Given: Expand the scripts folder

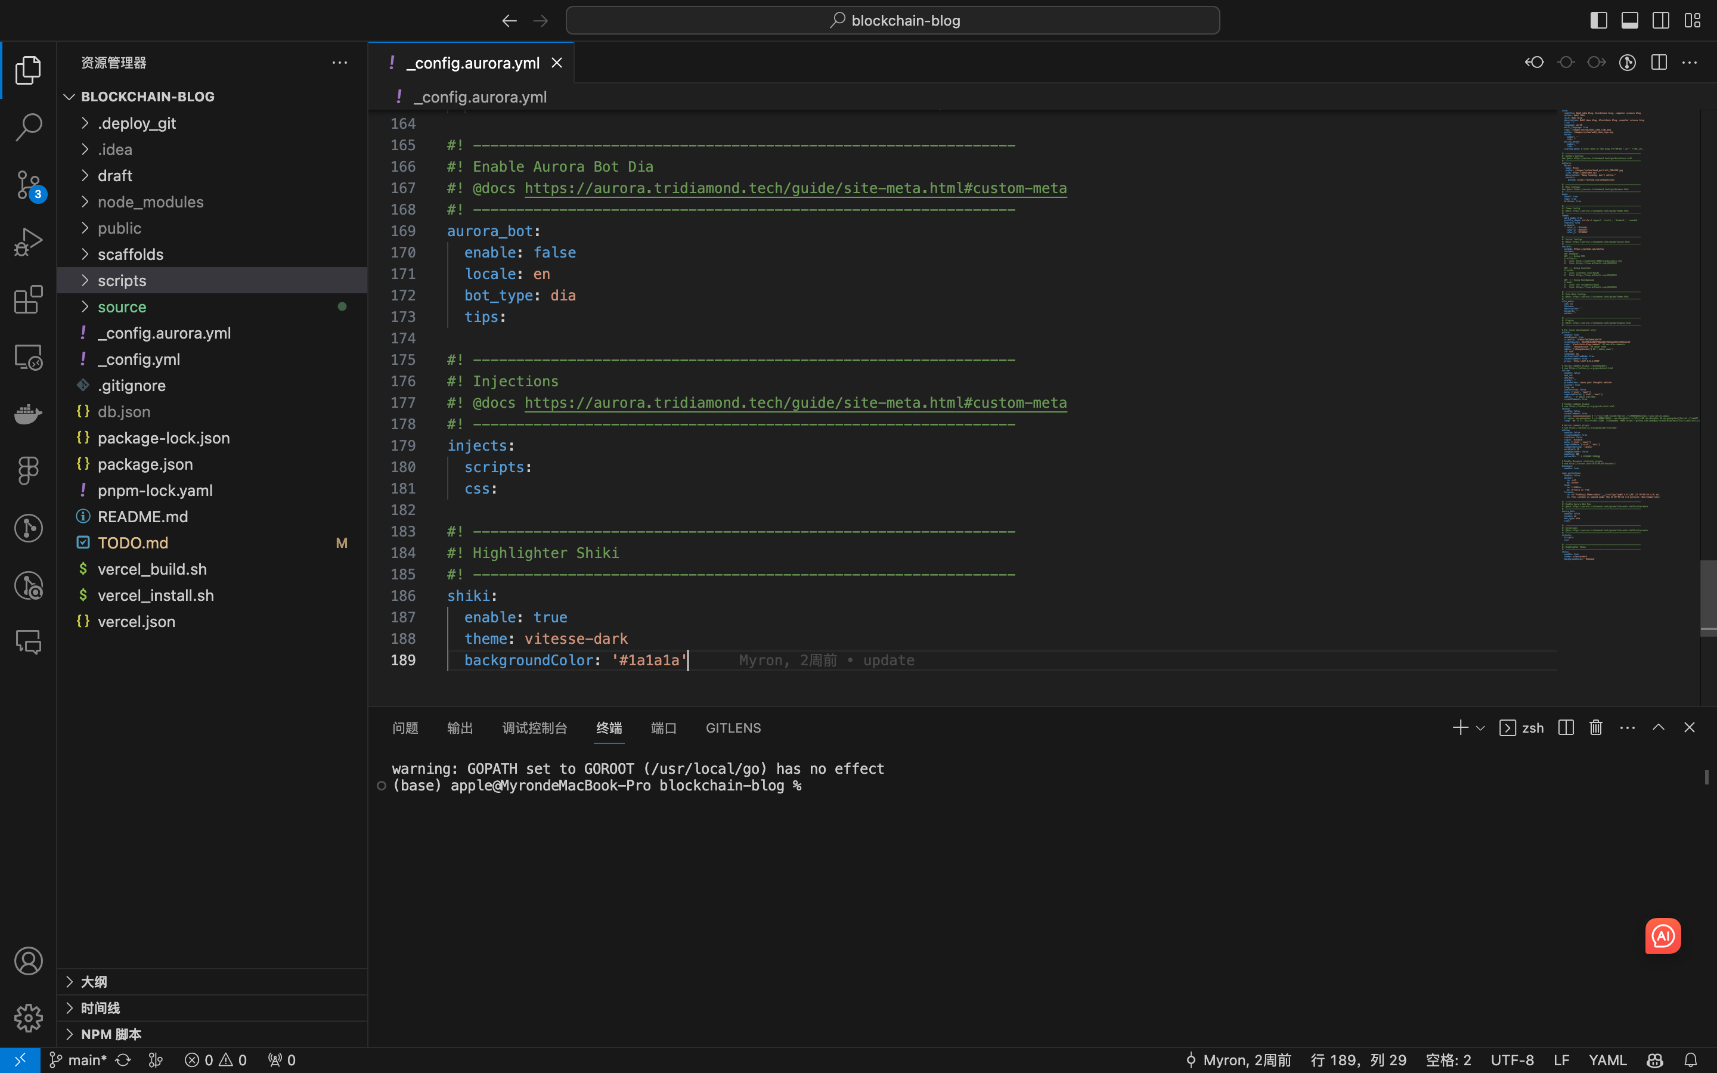Looking at the screenshot, I should pos(122,280).
